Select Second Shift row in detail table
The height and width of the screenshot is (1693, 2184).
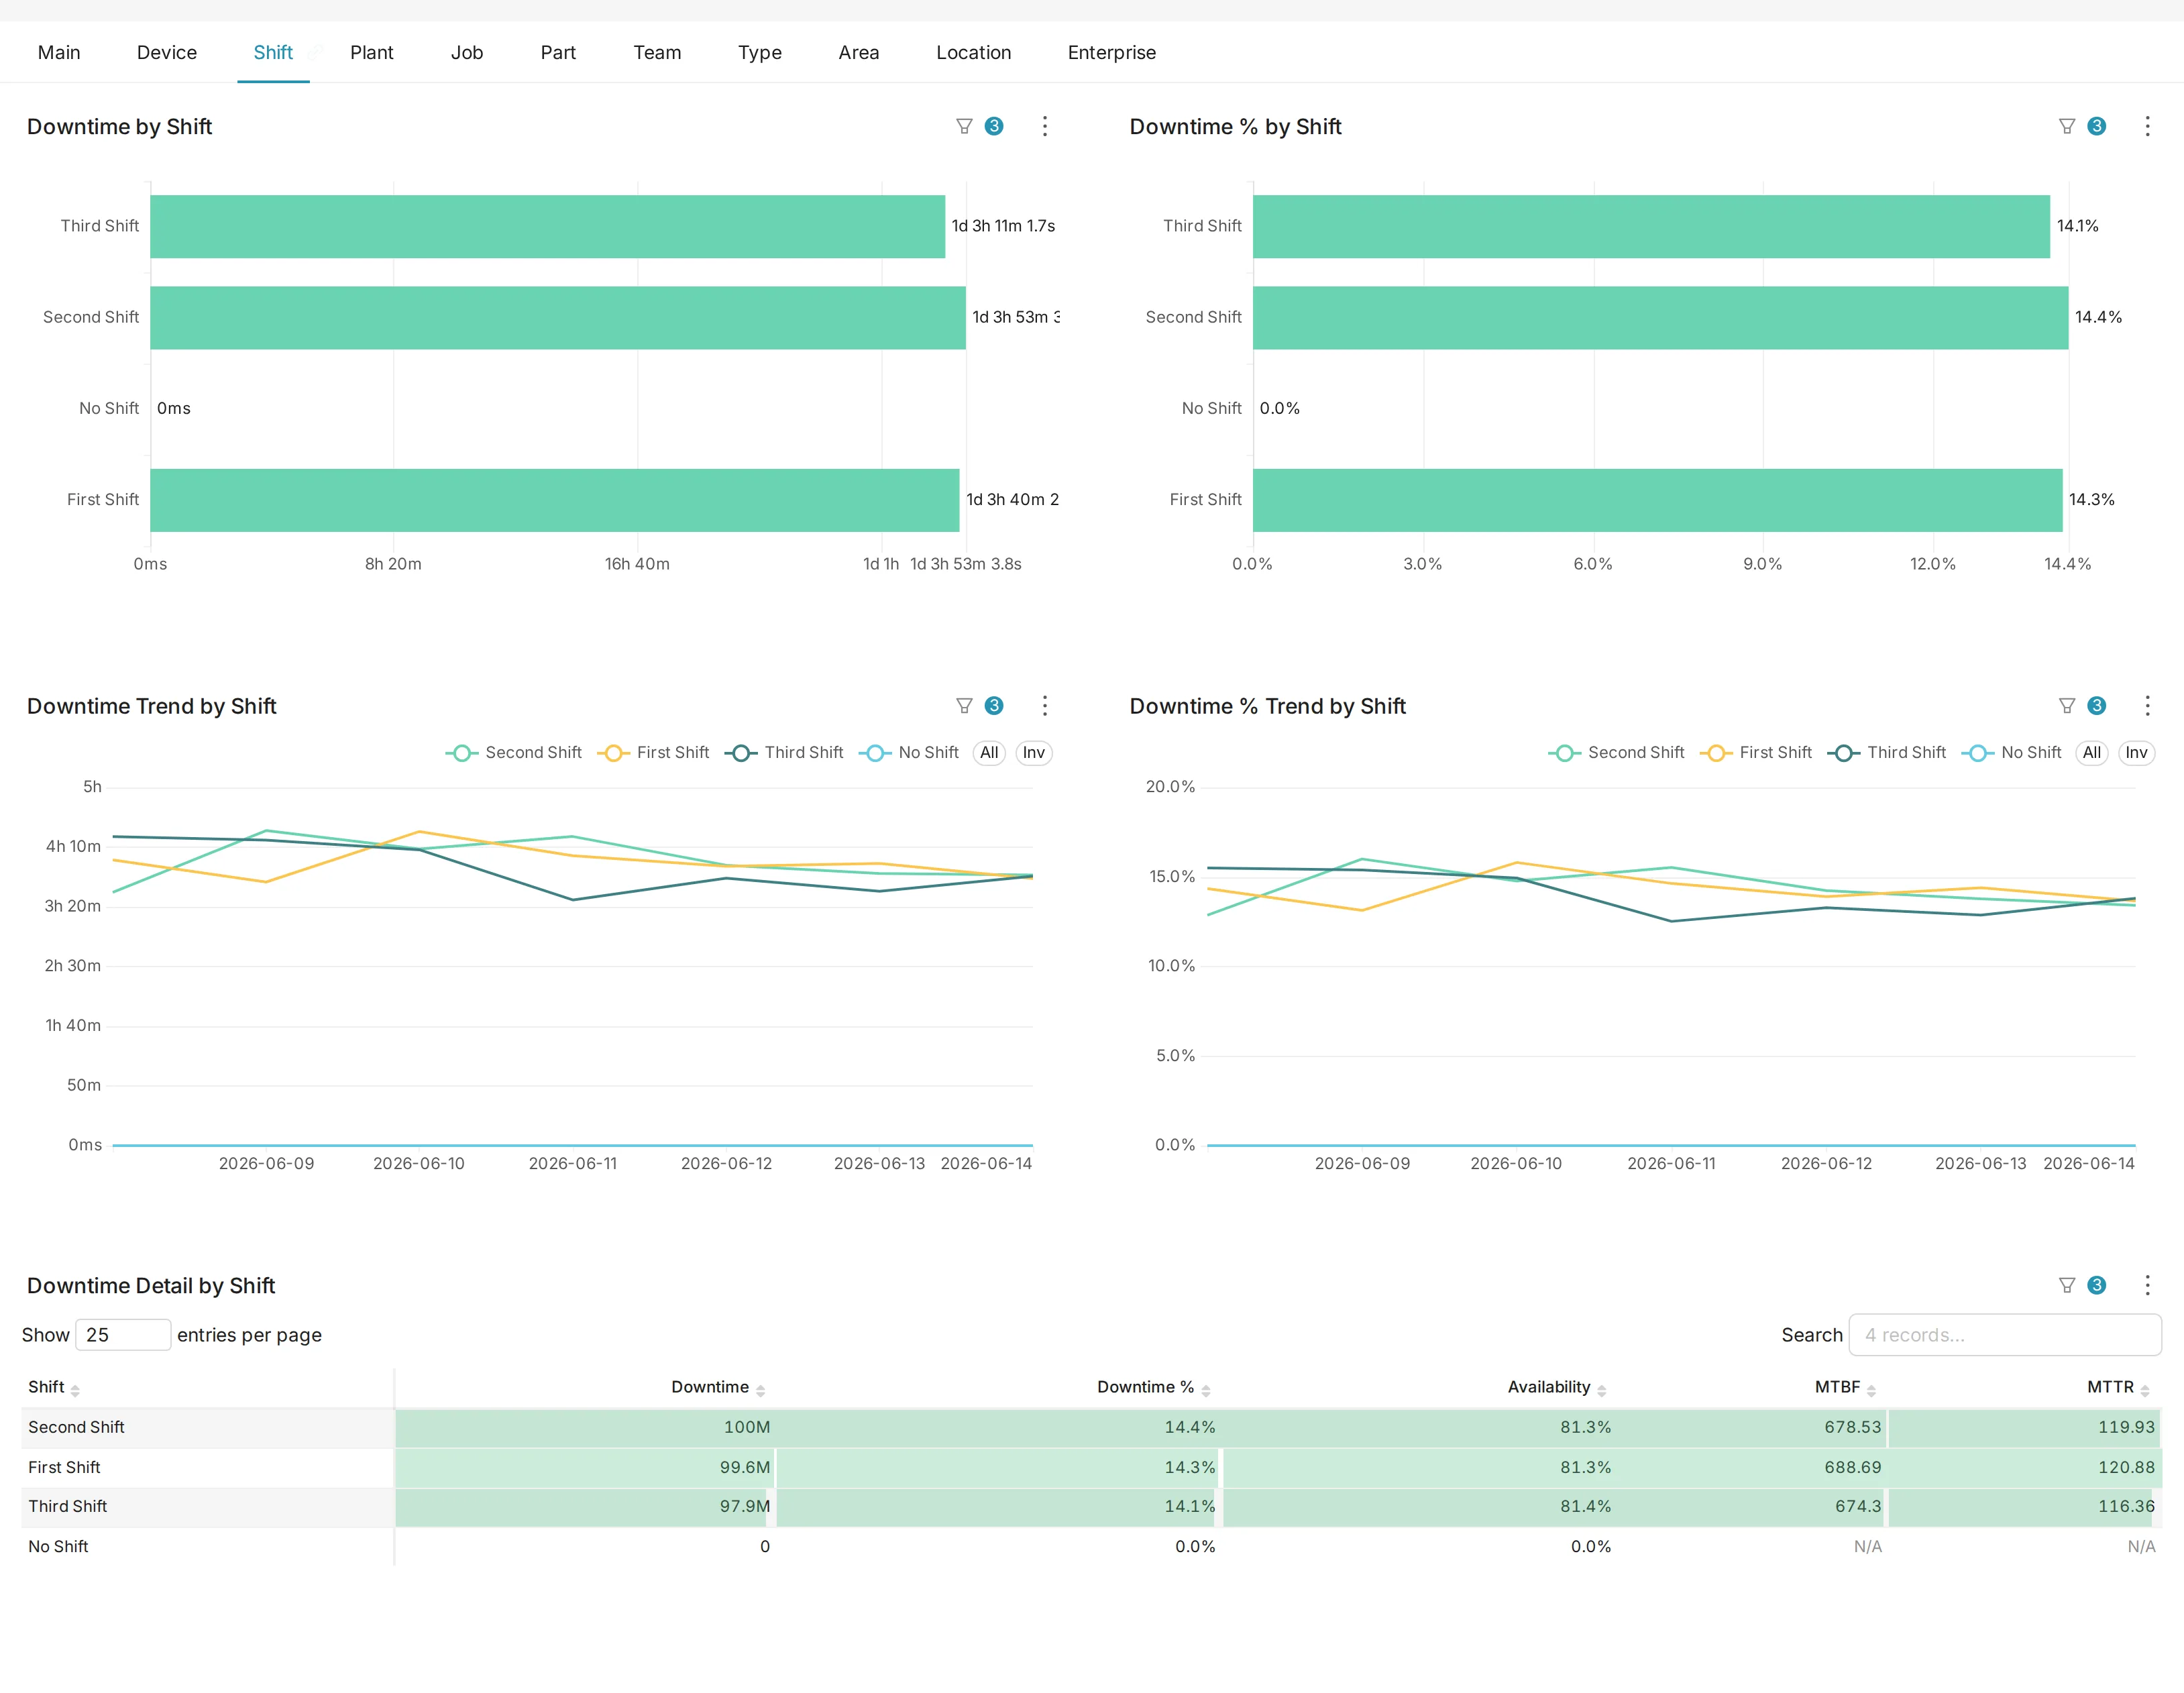click(x=1091, y=1428)
